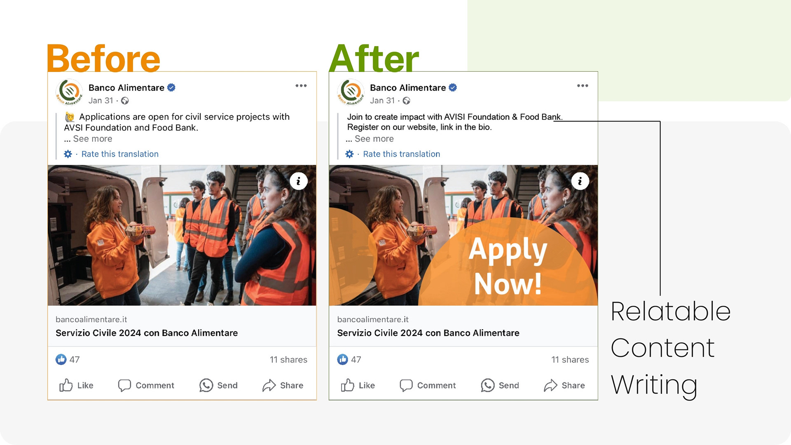View the 47 reactions on the Before post
791x445 pixels.
[68, 359]
